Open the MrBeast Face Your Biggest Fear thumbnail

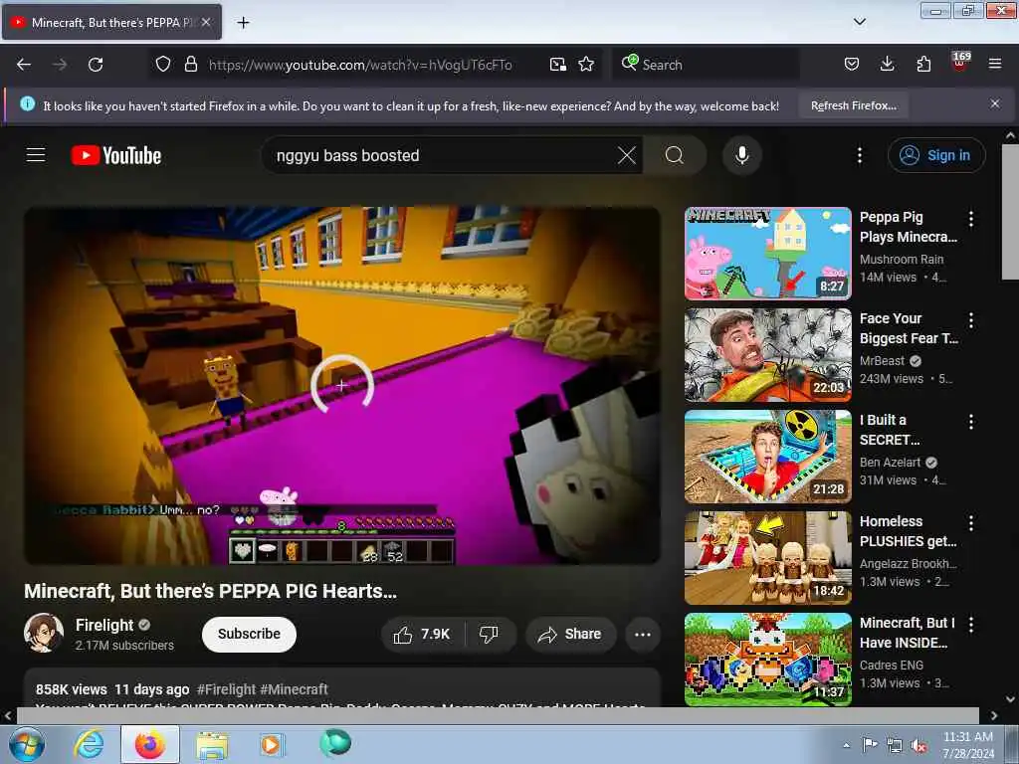point(767,355)
